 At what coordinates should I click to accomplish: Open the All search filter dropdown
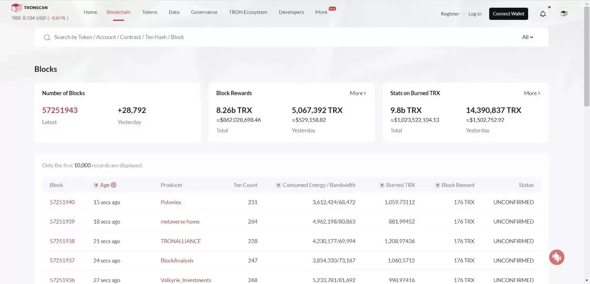[x=527, y=37]
